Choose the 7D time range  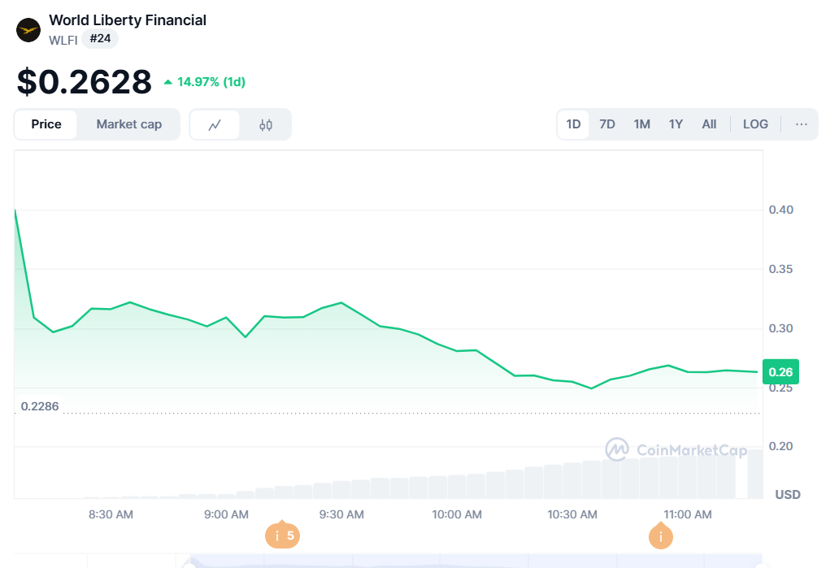607,124
